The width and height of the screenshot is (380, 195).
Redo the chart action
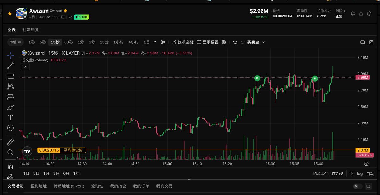pos(243,42)
